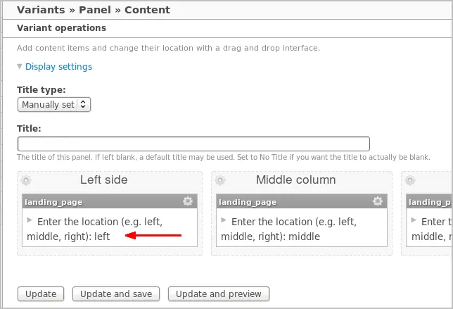This screenshot has height=309, width=453.
Task: Expand the third pane content arrow
Action: click(414, 220)
